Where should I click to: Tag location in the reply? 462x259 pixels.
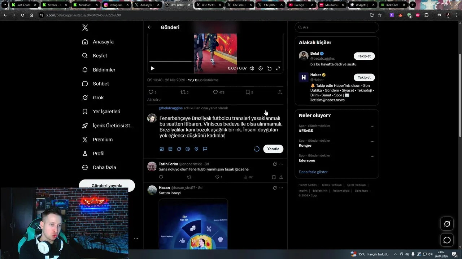(196, 149)
